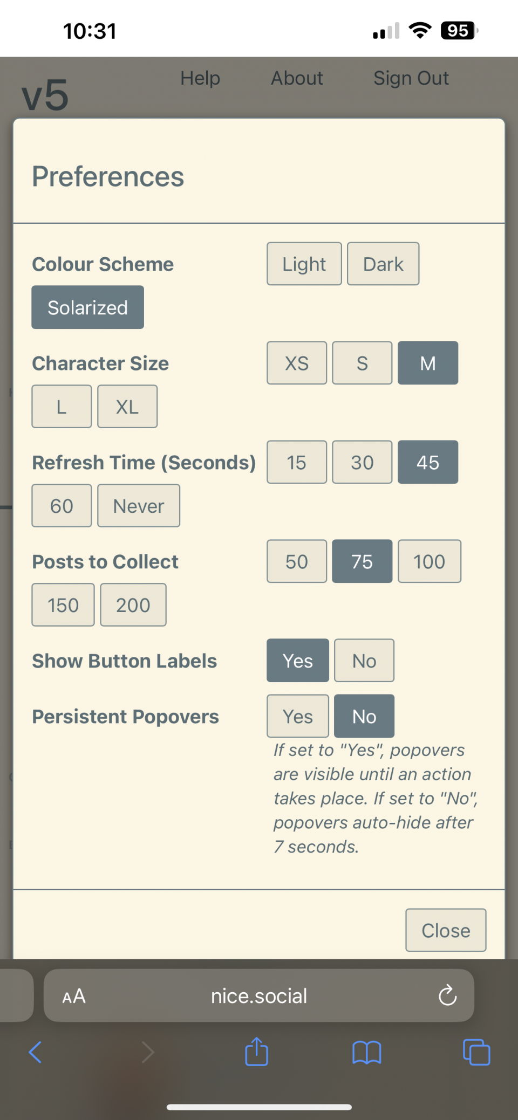
Task: Tap Safari's share icon
Action: point(257,1052)
